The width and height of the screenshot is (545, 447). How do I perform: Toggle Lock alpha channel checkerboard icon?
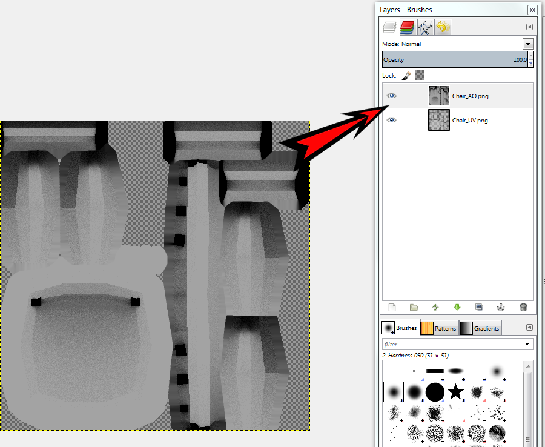click(x=420, y=75)
